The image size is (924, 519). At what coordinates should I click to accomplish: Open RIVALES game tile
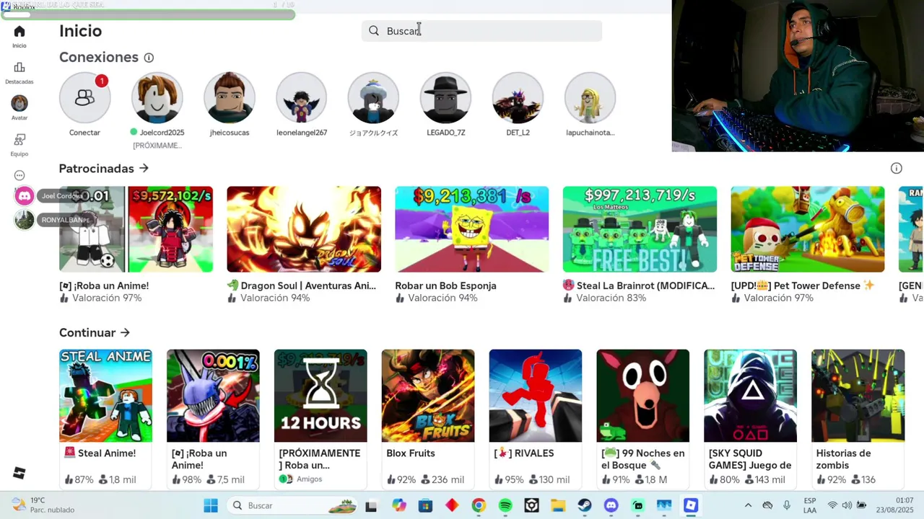point(536,396)
